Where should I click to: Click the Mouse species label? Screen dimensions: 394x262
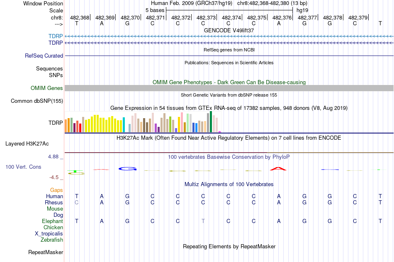(55, 209)
